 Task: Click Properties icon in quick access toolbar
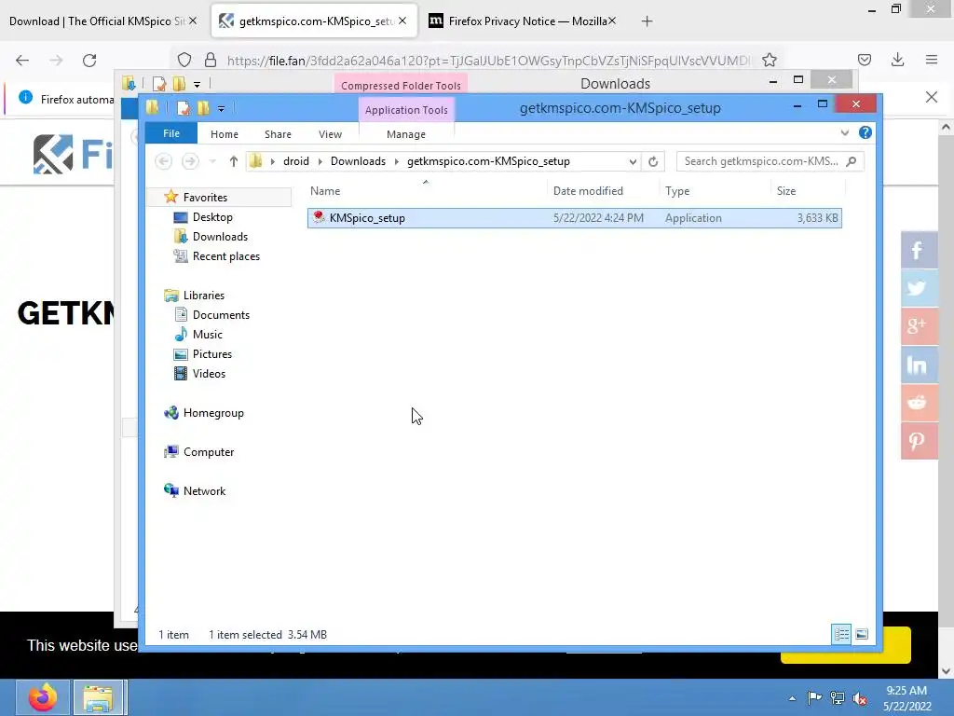click(184, 108)
